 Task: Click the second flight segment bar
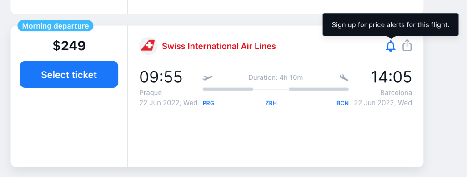(319, 89)
